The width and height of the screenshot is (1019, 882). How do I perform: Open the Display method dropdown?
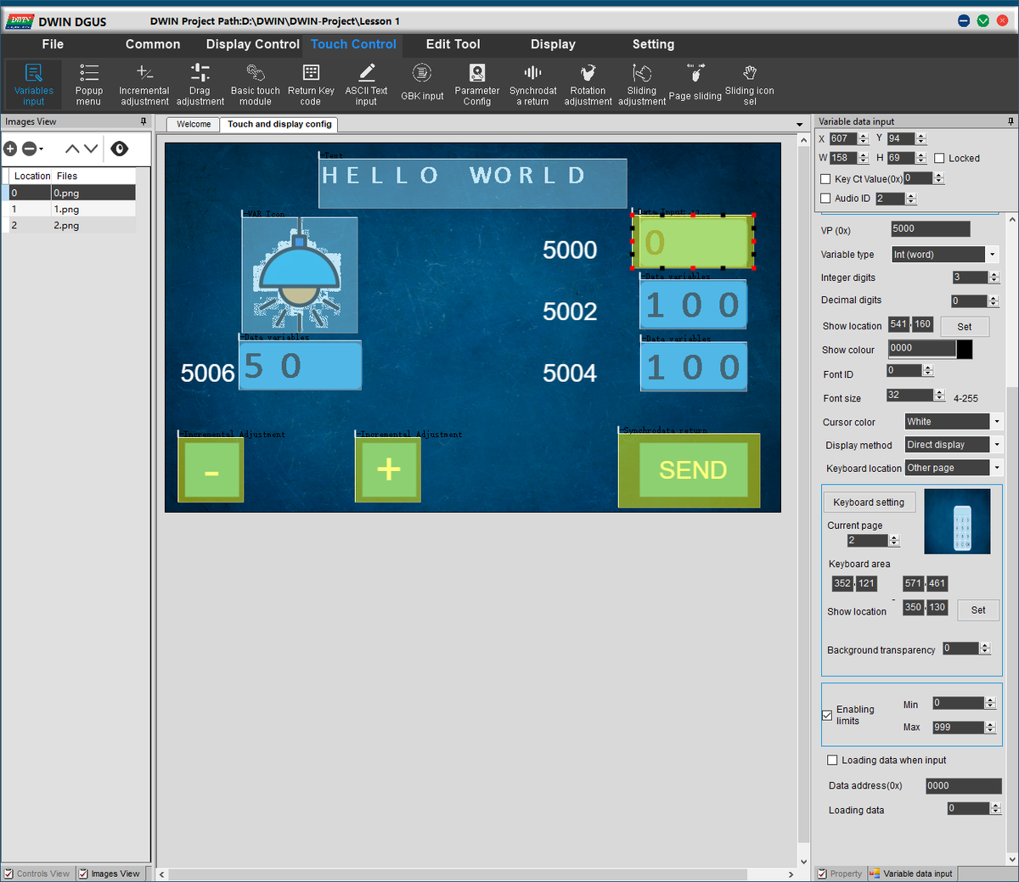[997, 445]
